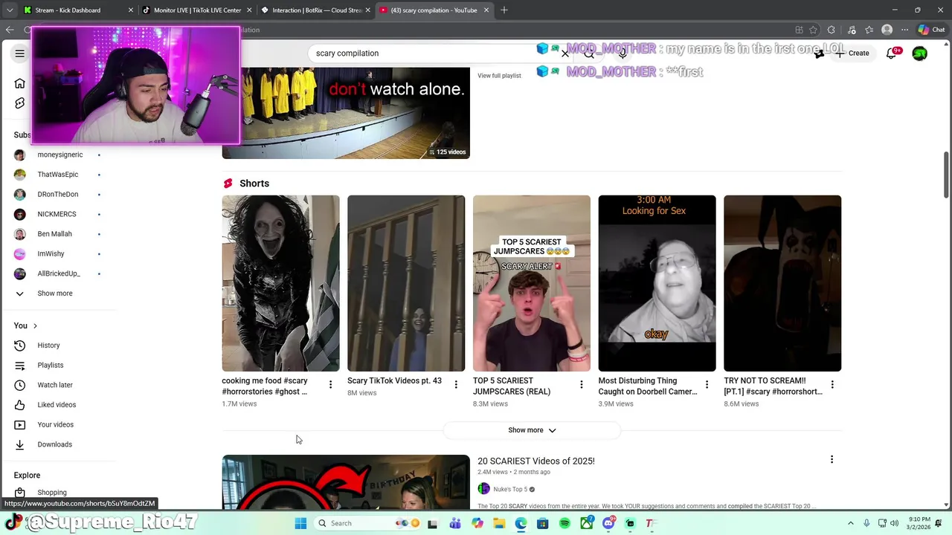
Task: Click the Windows Start button
Action: pyautogui.click(x=300, y=523)
